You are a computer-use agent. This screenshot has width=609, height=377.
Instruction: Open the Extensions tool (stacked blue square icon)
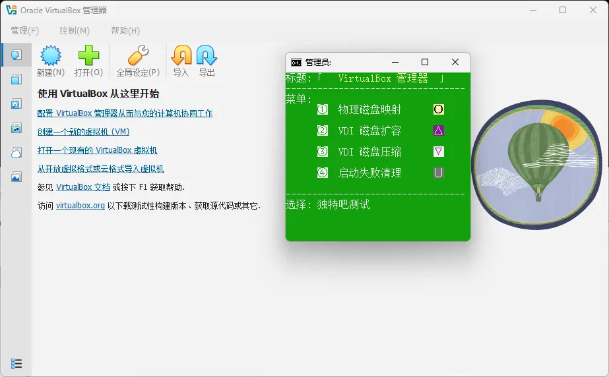pyautogui.click(x=16, y=79)
